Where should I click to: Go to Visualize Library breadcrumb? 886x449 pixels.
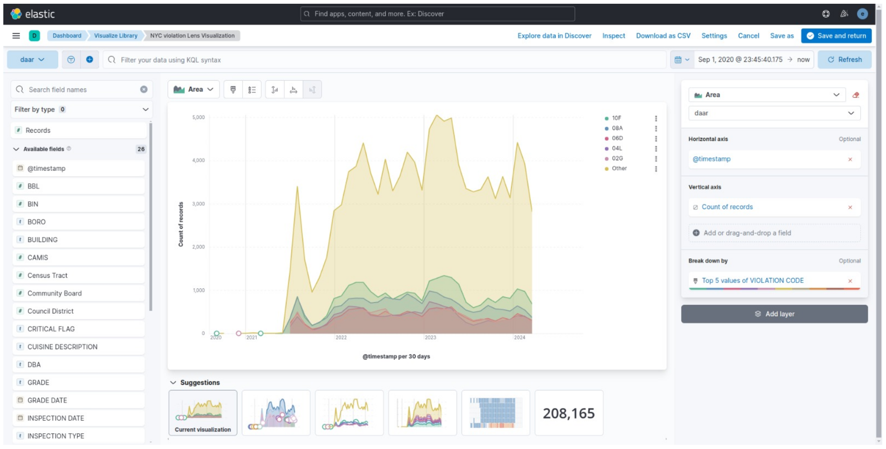[115, 36]
